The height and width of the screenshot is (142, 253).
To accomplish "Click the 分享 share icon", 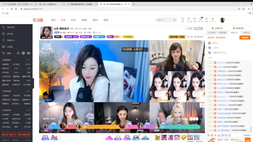I will (x=190, y=37).
